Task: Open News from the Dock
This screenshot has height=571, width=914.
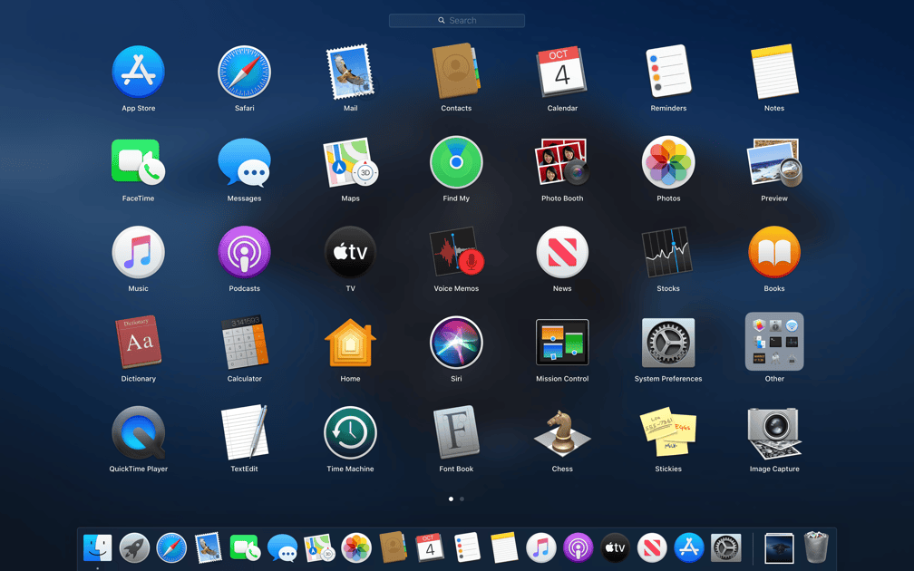Action: coord(652,548)
